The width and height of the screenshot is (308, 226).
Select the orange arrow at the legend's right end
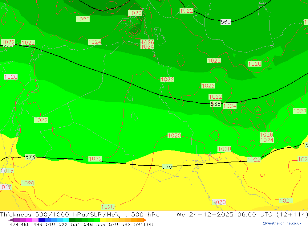pos(145,220)
